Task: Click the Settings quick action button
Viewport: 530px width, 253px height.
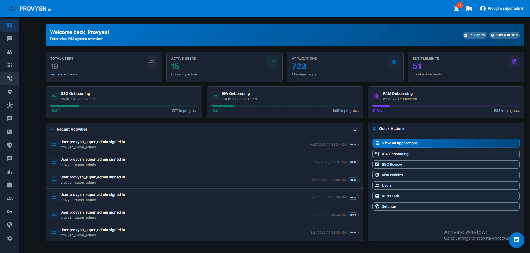Action: [x=446, y=206]
